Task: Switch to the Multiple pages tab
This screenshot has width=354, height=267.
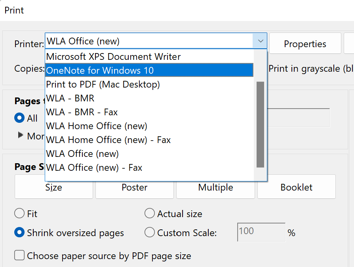Action: coord(215,187)
